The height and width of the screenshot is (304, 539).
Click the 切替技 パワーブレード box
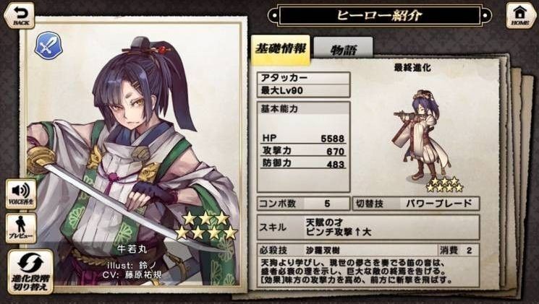coord(416,204)
